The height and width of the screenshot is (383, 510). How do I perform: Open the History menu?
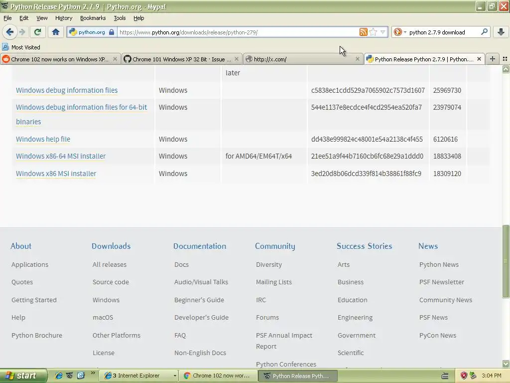[x=64, y=18]
